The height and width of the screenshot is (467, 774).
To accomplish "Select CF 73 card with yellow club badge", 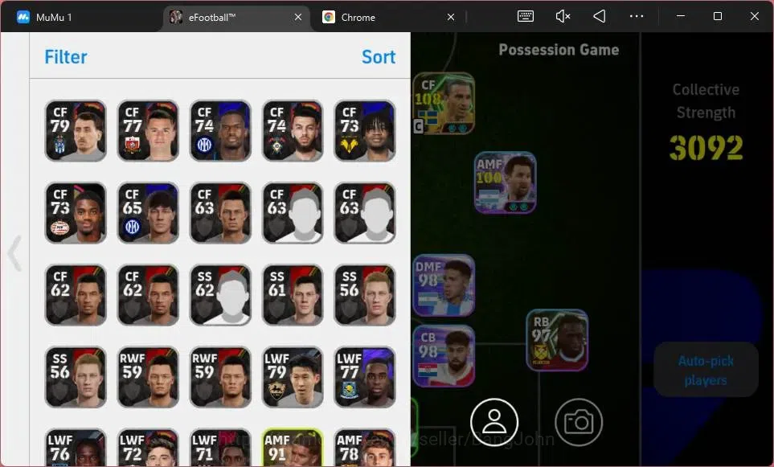I will pos(365,131).
